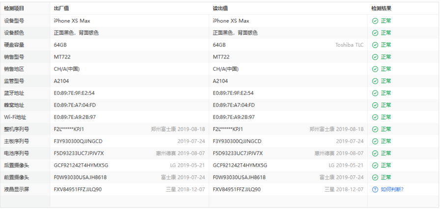Viewport: 442px width, 209px height.
Task: Click the 读出值 column header
Action: (x=220, y=8)
